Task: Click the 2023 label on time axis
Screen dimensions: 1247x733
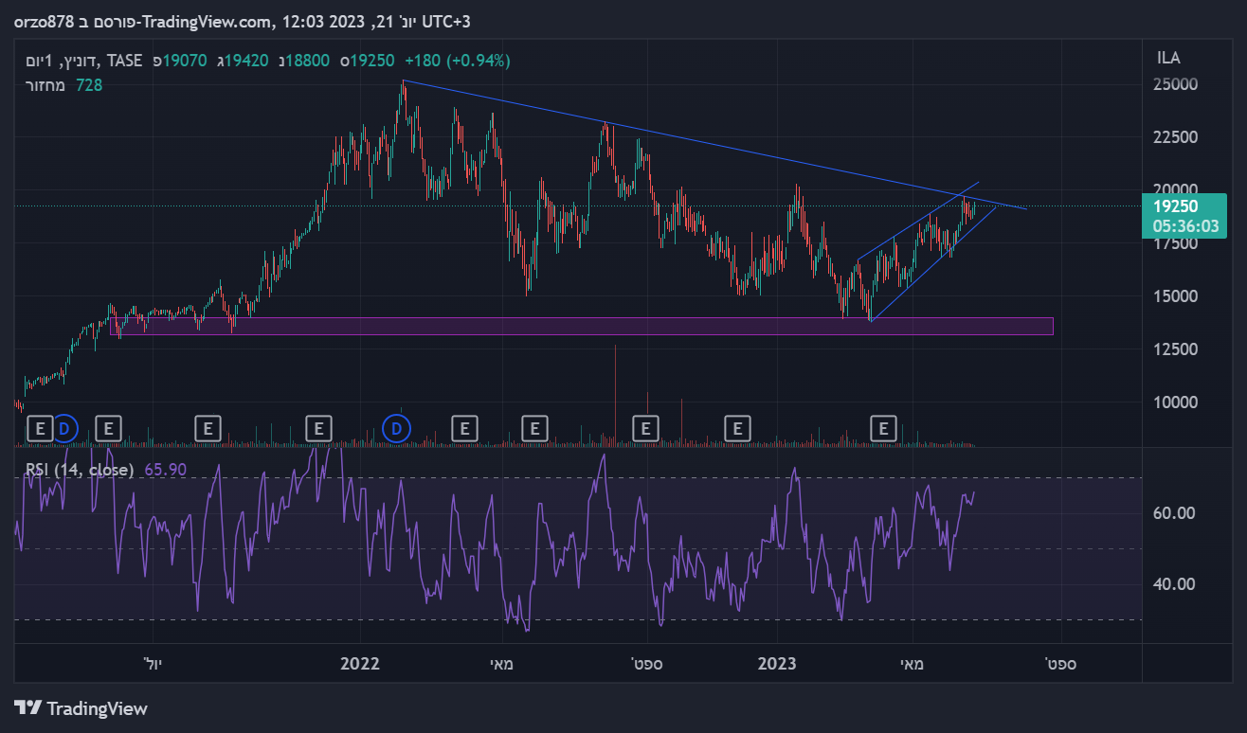Action: [779, 663]
